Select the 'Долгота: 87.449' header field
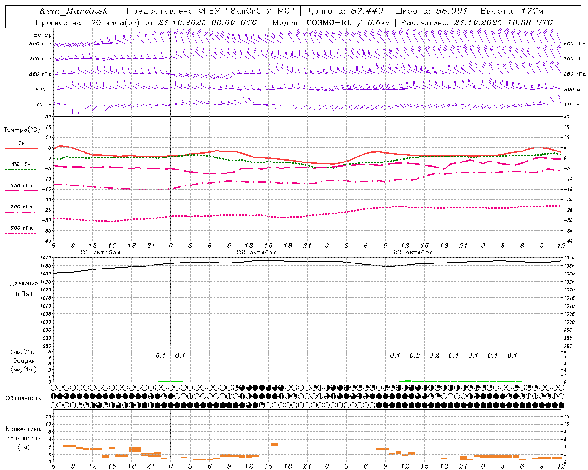Viewport: 588px width, 470px height. coord(346,11)
